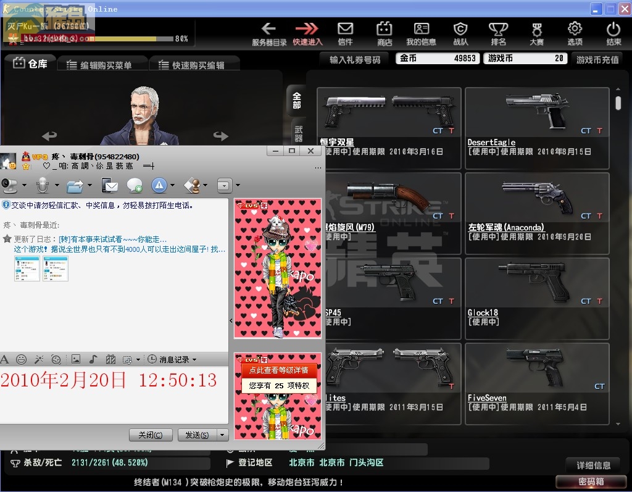This screenshot has width=632, height=492.
Task: Open the emoticon smiley picker
Action: pos(22,359)
